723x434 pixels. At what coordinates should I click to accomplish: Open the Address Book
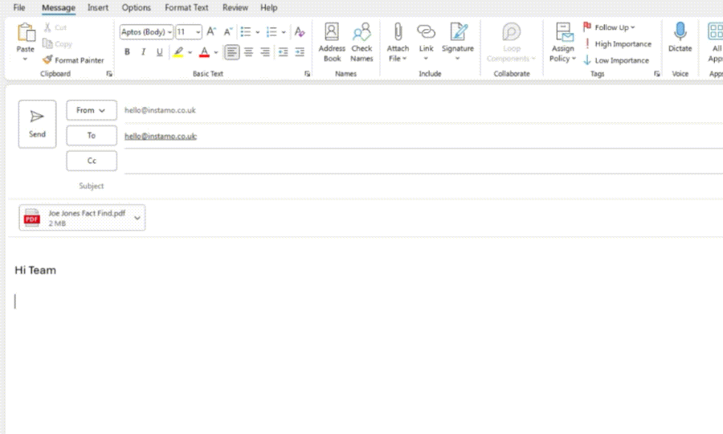coord(332,43)
